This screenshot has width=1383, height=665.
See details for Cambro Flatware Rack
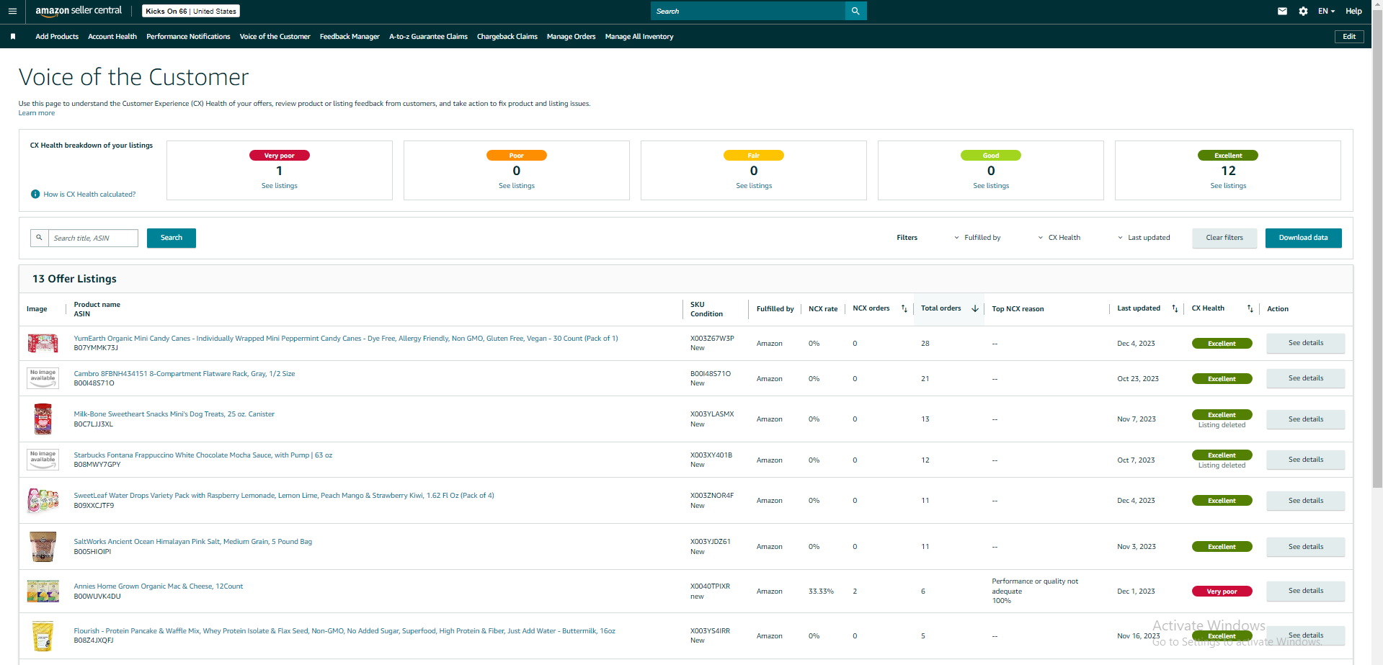1306,378
